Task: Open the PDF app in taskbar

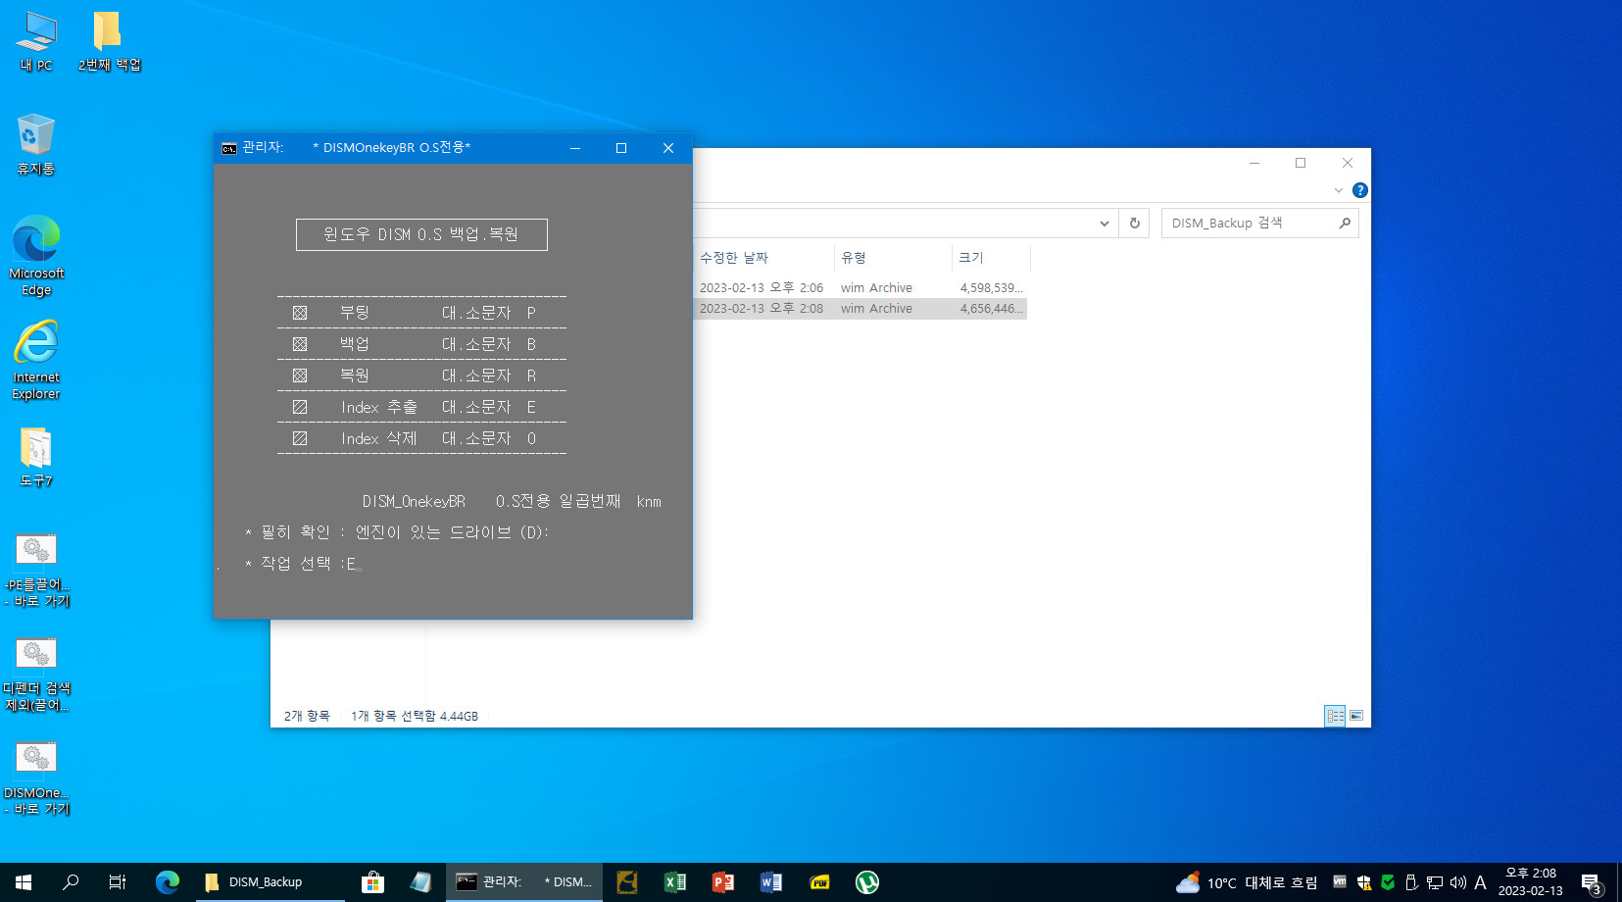Action: pos(819,882)
